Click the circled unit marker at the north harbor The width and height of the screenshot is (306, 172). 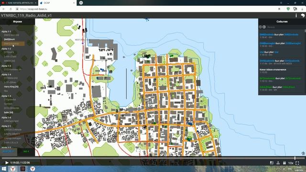click(x=144, y=55)
